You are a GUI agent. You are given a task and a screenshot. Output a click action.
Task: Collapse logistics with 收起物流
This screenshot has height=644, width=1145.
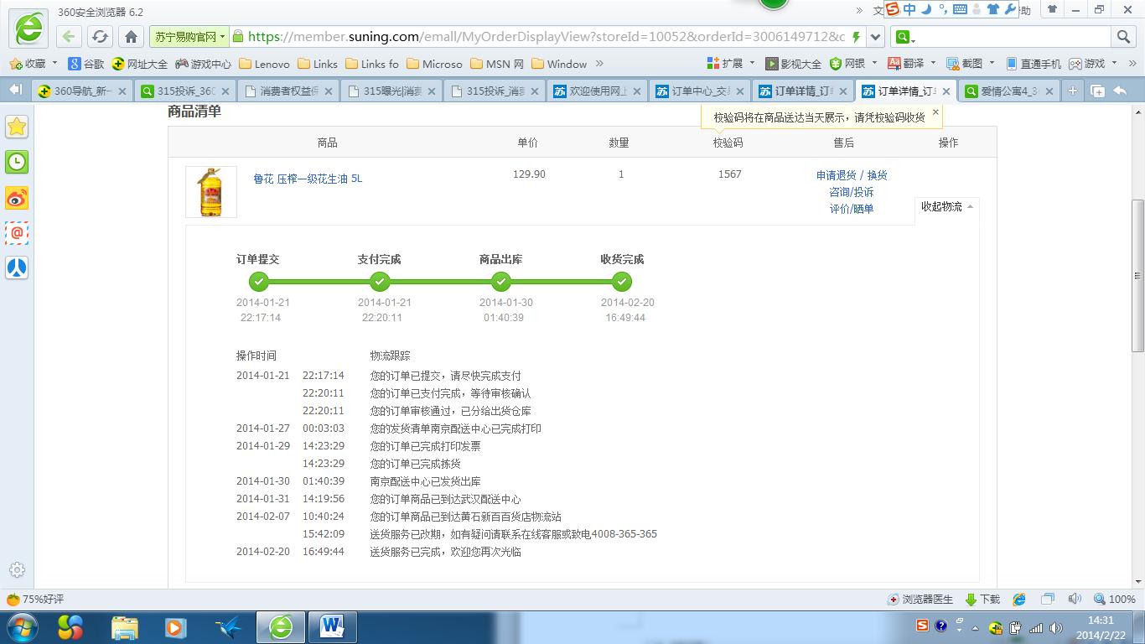946,206
